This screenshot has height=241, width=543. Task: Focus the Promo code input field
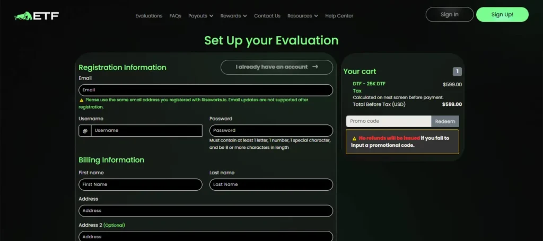[389, 121]
